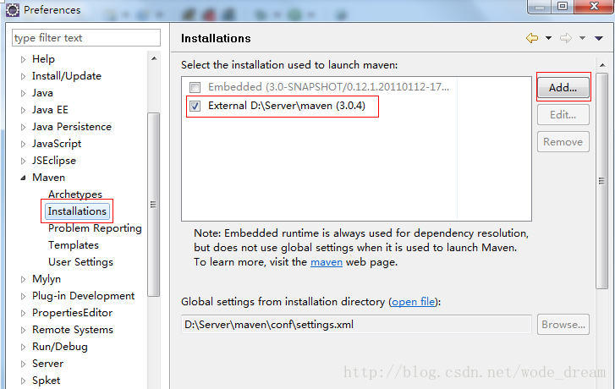The image size is (615, 389).
Task: Open the forward history dropdown arrow
Action: click(583, 38)
